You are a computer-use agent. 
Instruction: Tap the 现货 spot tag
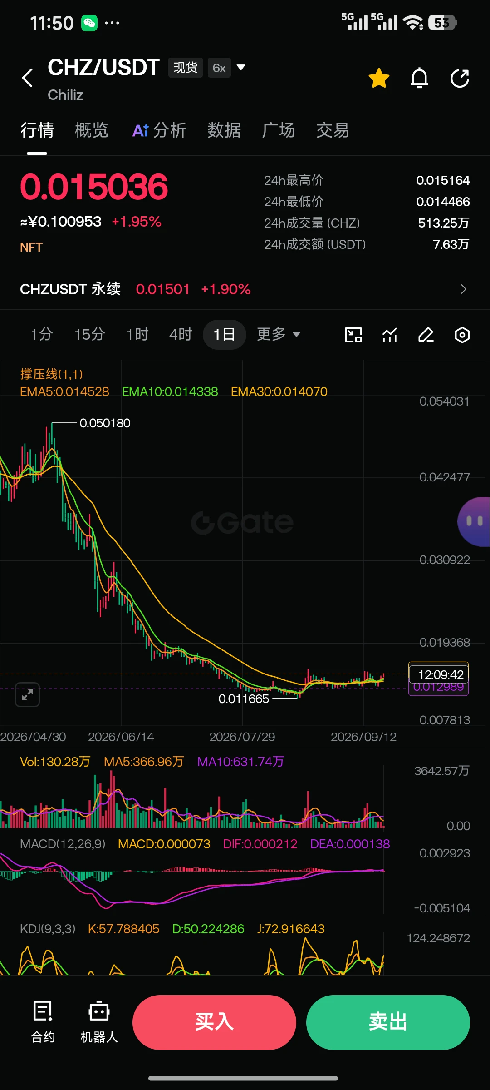[185, 68]
